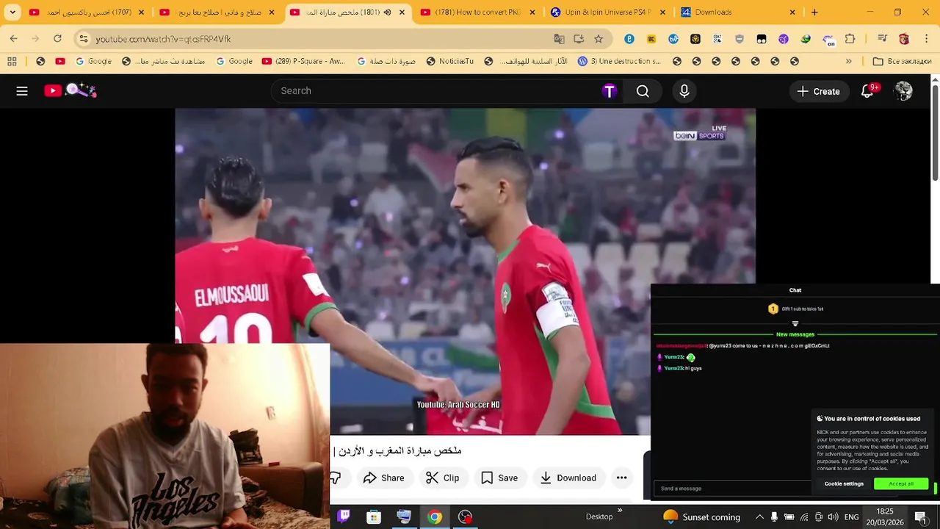940x529 pixels.
Task: Open Twitch from taskbar
Action: pyautogui.click(x=344, y=517)
